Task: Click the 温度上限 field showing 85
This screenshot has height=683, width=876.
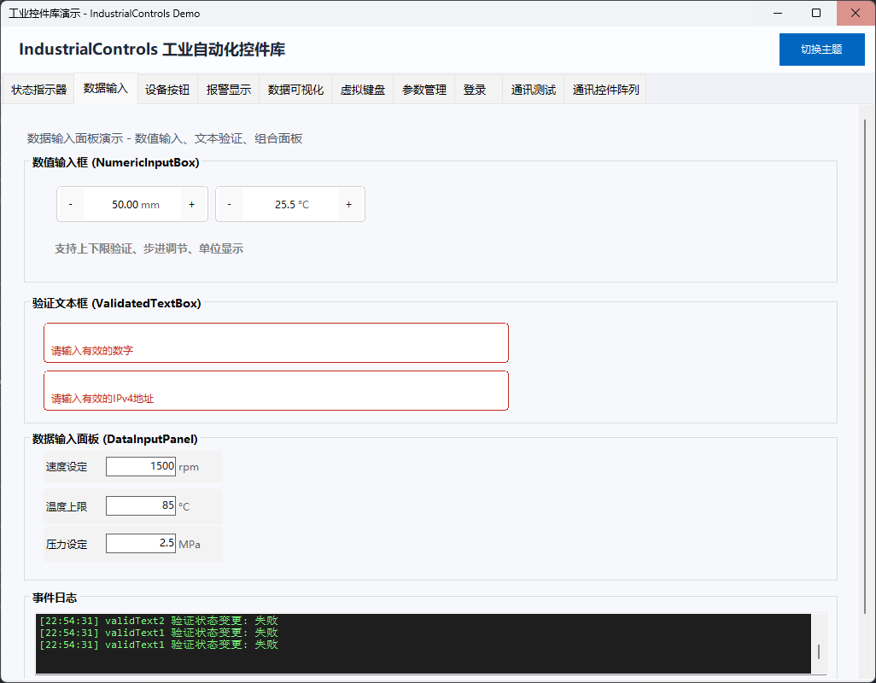Action: coord(141,505)
